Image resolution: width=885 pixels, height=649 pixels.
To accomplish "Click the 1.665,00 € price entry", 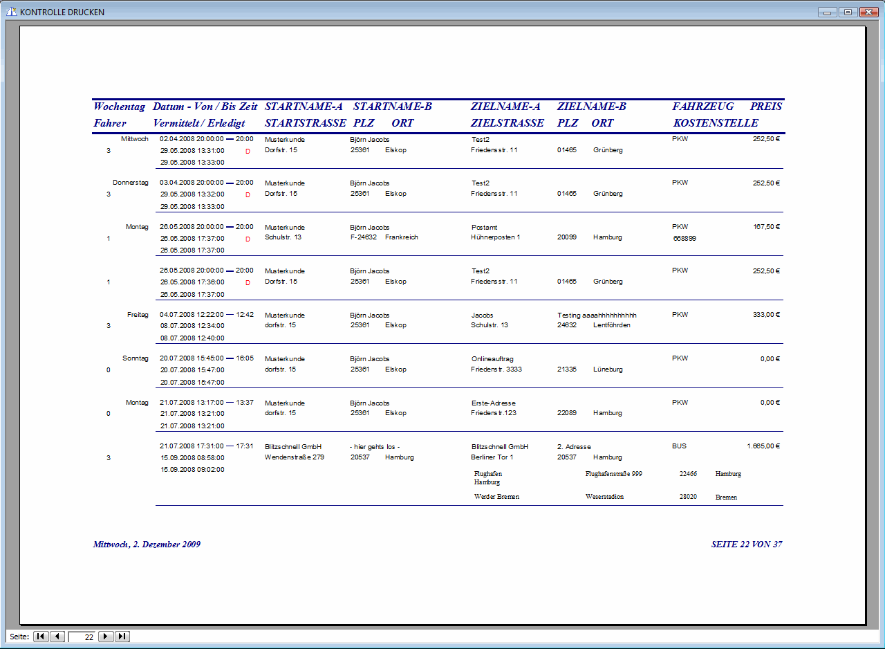I will (763, 446).
